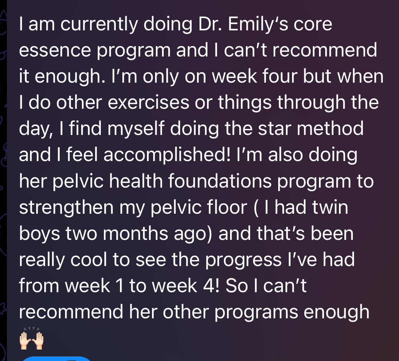Click the raised hands emoji

[x=32, y=339]
